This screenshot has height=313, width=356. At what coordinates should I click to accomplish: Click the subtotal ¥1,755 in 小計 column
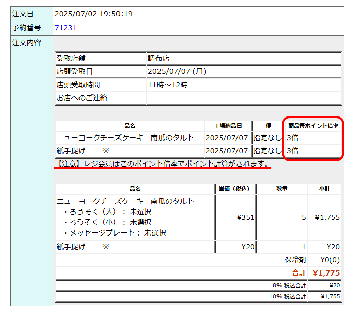coord(327,217)
